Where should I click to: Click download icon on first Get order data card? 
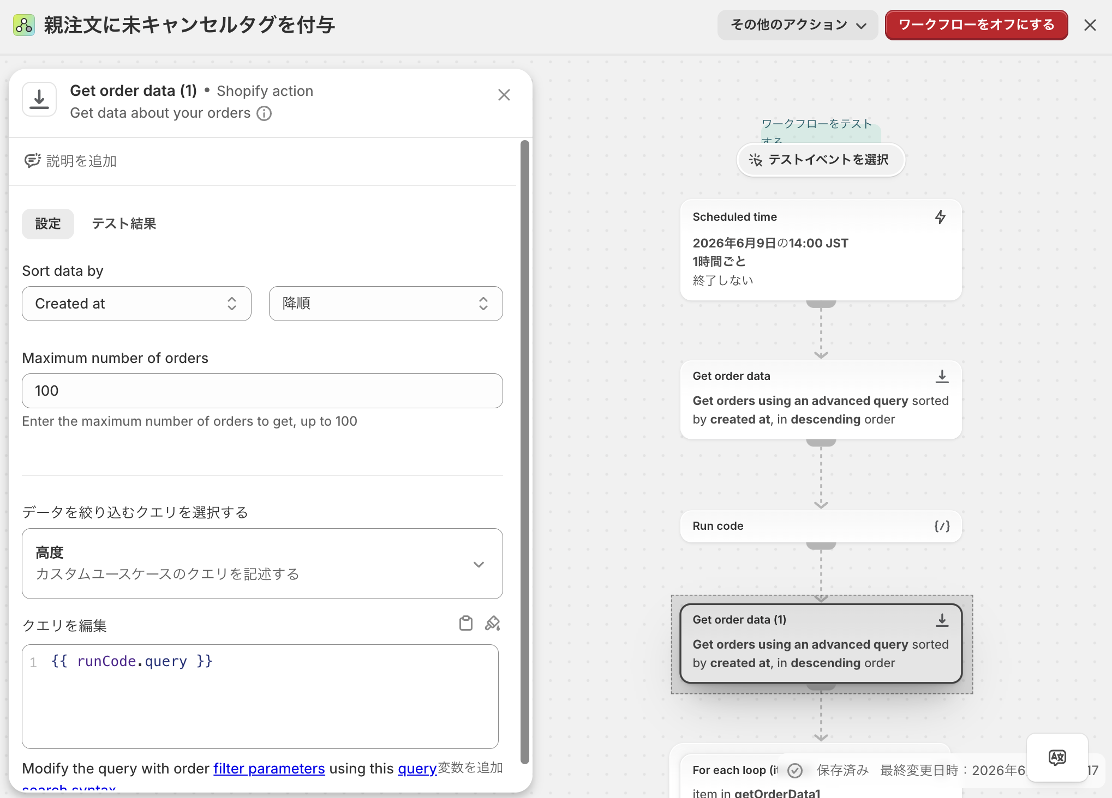942,376
